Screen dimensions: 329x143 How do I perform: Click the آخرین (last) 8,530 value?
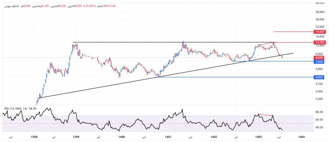point(78,6)
